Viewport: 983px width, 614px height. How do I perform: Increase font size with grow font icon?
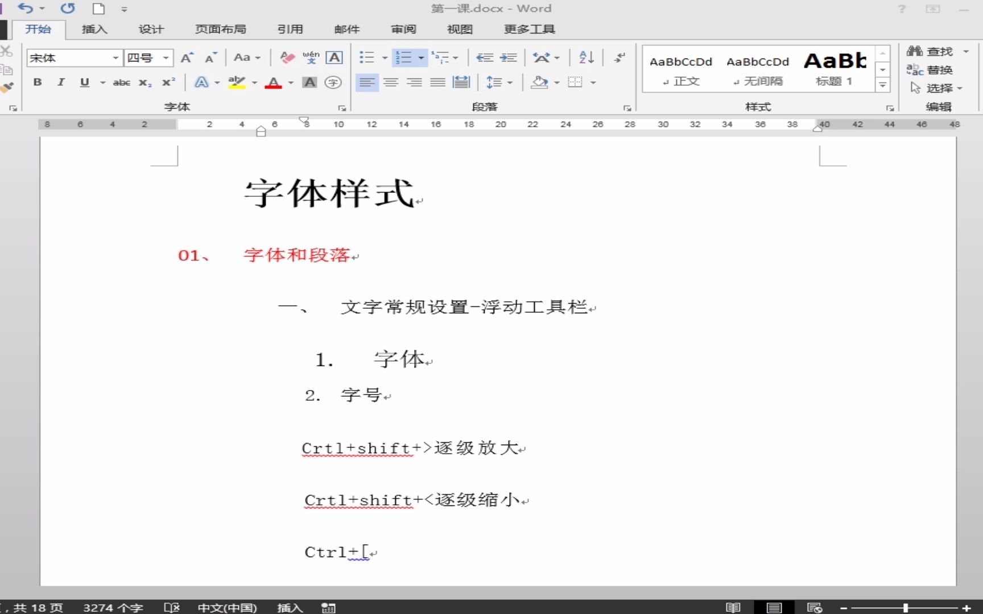click(187, 57)
